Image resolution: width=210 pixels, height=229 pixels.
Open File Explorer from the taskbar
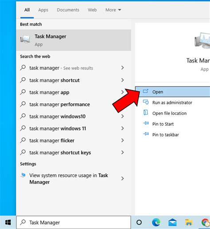(189, 222)
